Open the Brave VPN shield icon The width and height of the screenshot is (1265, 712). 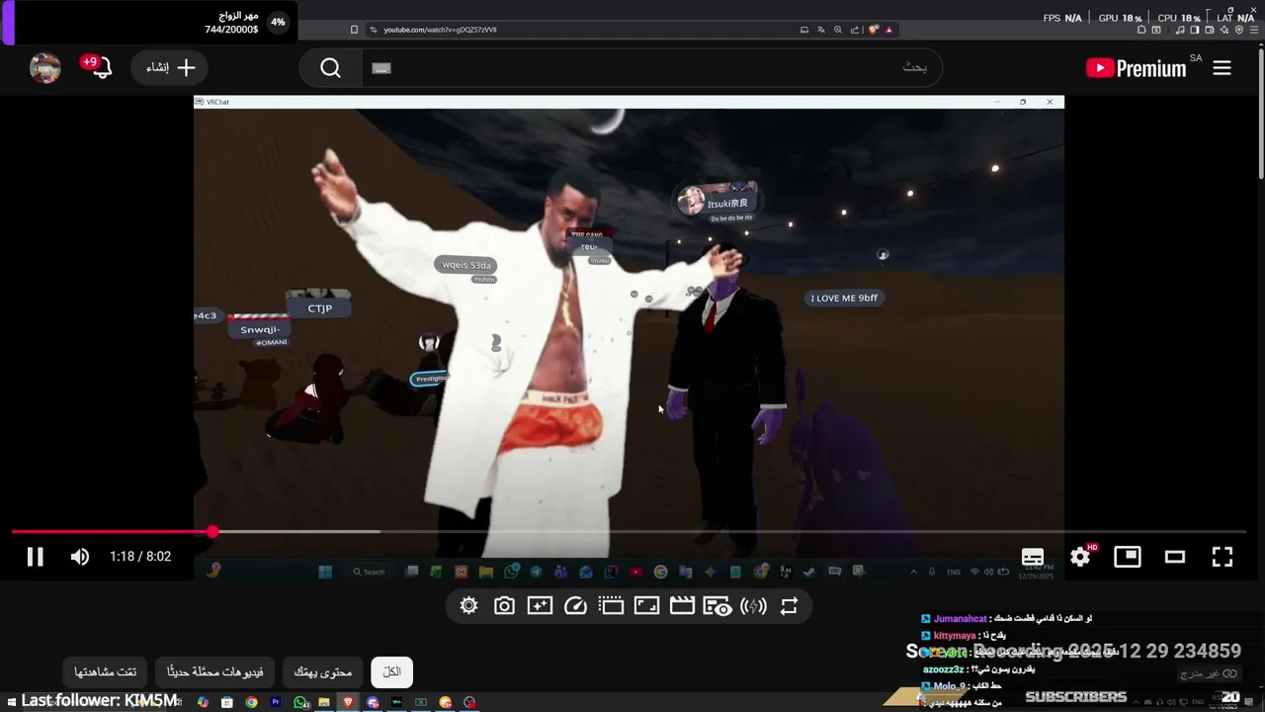(x=1239, y=30)
